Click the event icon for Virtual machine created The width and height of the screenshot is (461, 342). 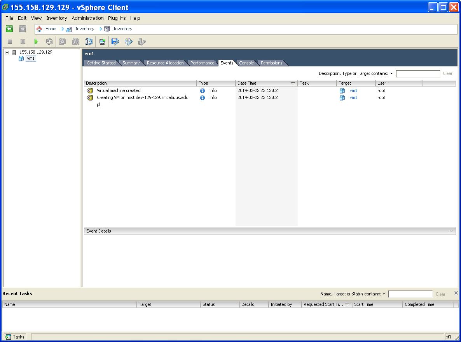(x=90, y=90)
